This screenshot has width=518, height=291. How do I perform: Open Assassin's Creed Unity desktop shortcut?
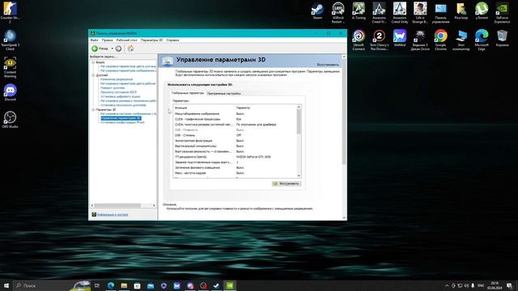399,13
